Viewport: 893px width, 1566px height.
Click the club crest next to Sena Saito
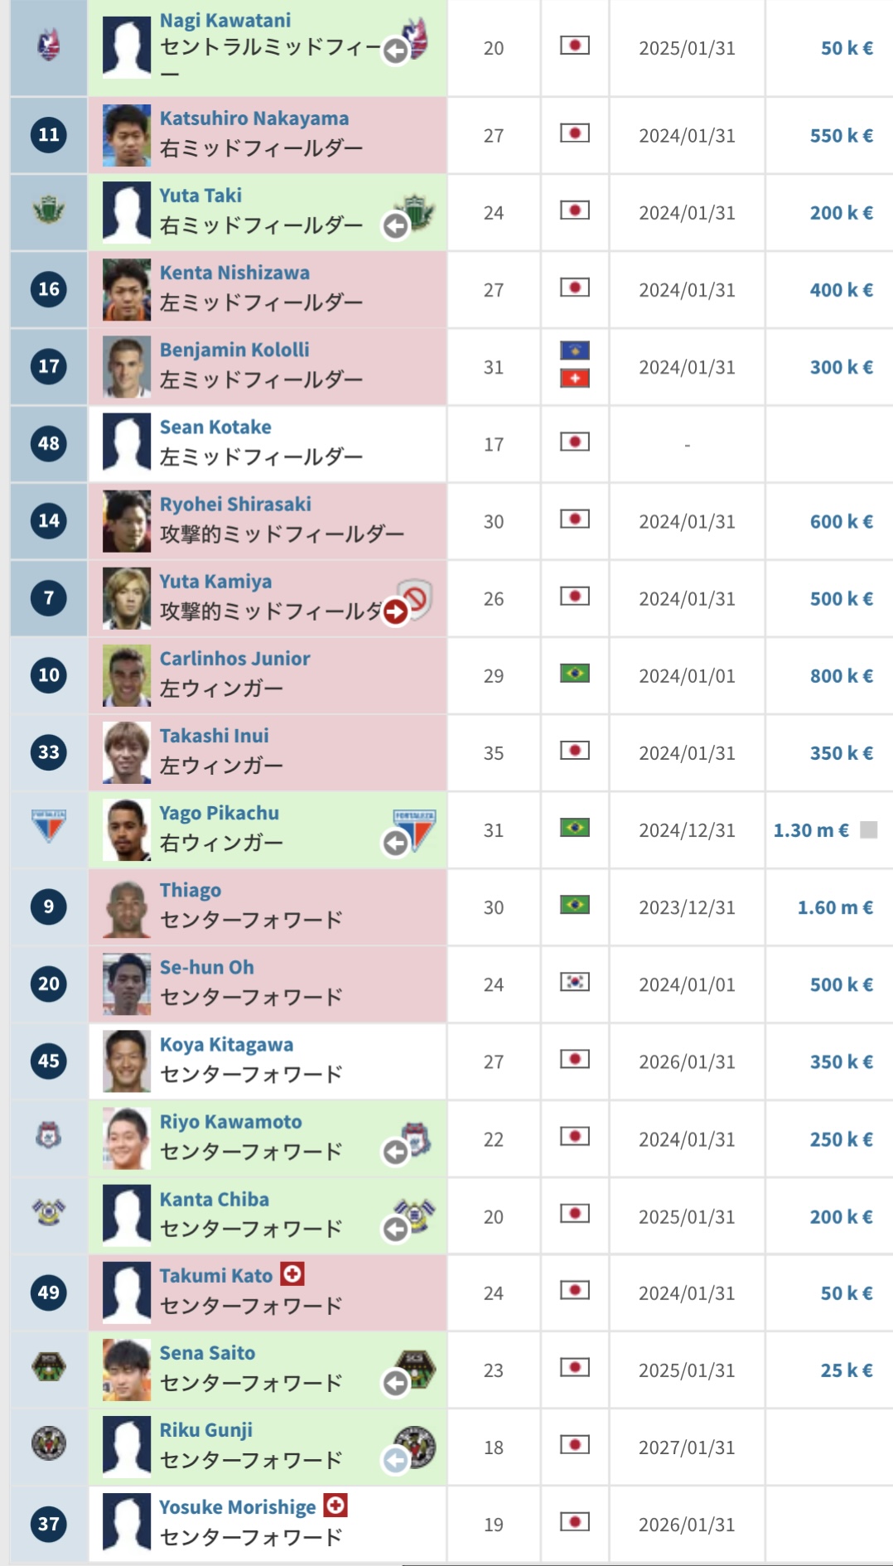point(415,1370)
